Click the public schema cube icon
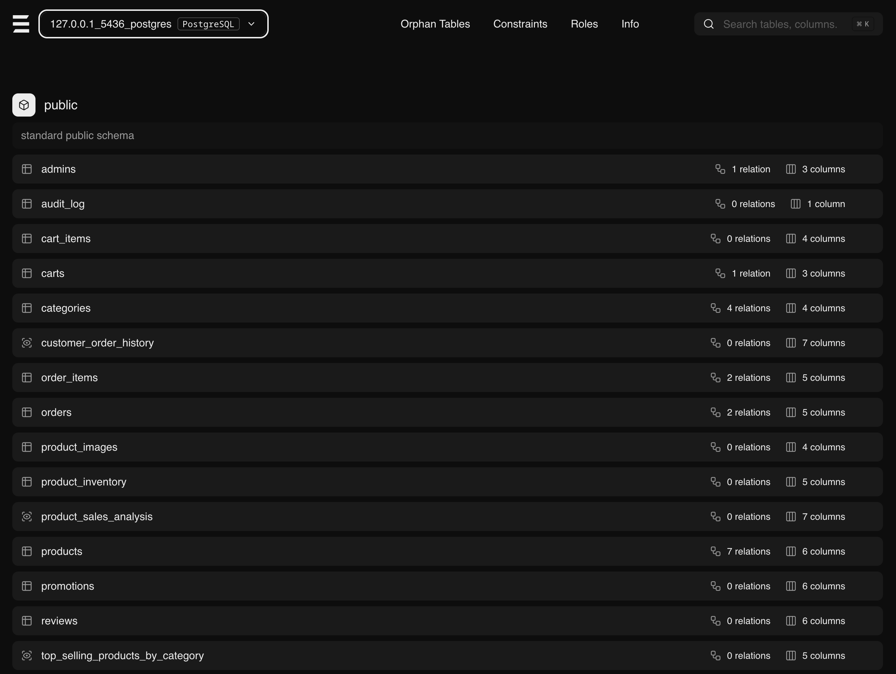 24,105
